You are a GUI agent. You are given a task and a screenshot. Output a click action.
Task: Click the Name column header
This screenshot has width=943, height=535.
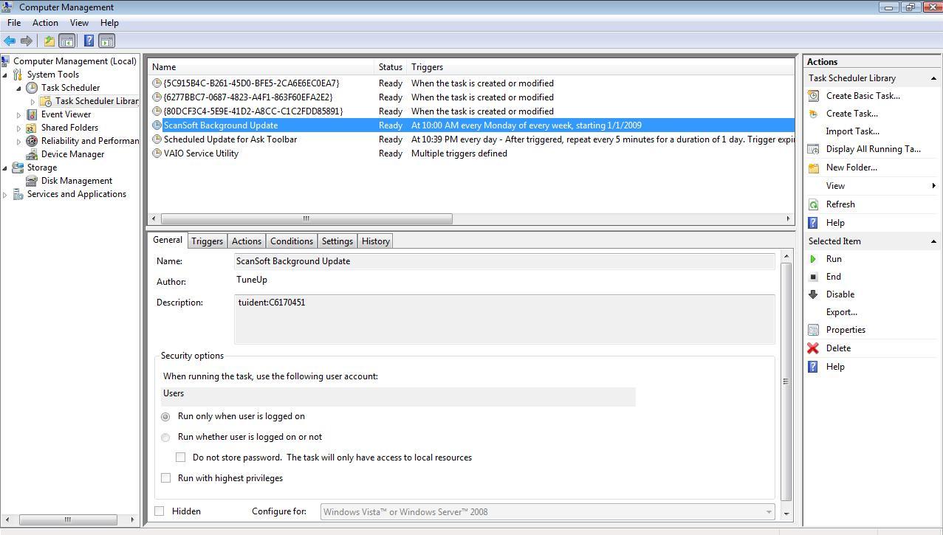point(261,67)
